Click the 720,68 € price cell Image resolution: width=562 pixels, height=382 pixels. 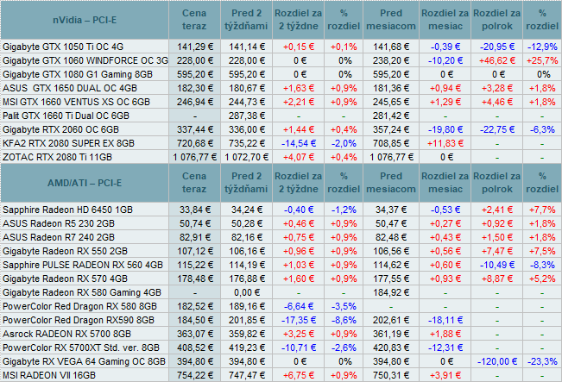194,143
